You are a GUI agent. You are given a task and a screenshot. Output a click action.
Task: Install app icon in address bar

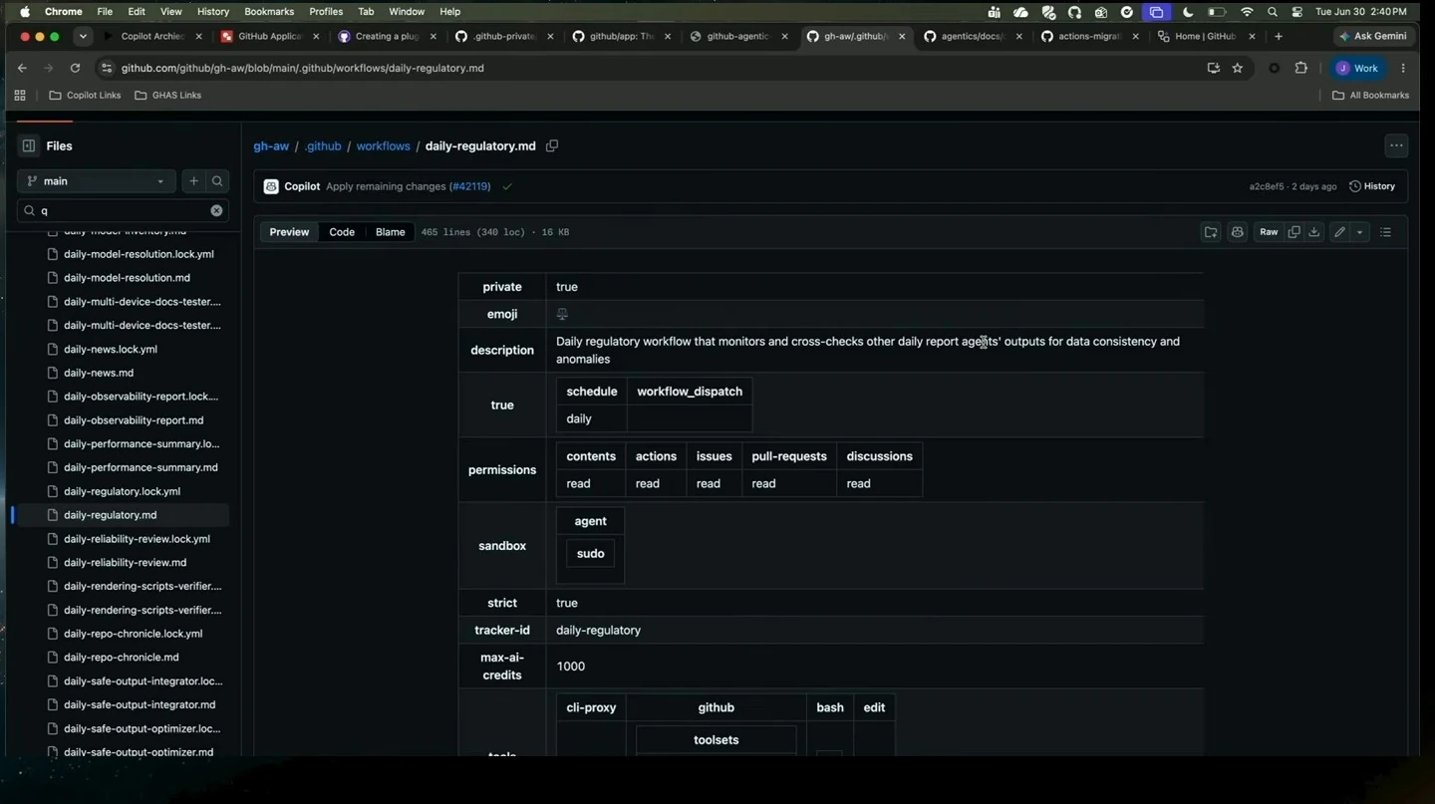pyautogui.click(x=1213, y=68)
